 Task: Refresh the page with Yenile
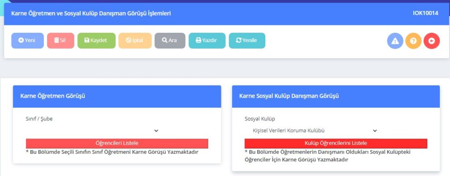(x=247, y=40)
